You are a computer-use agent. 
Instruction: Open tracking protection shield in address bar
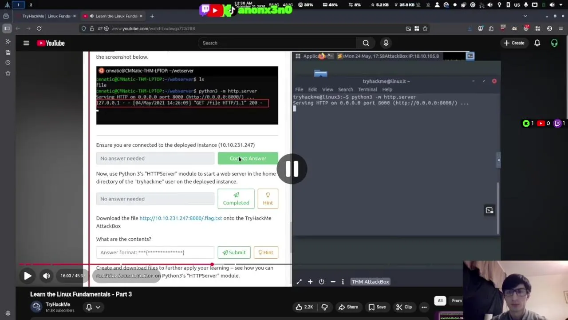(x=83, y=28)
